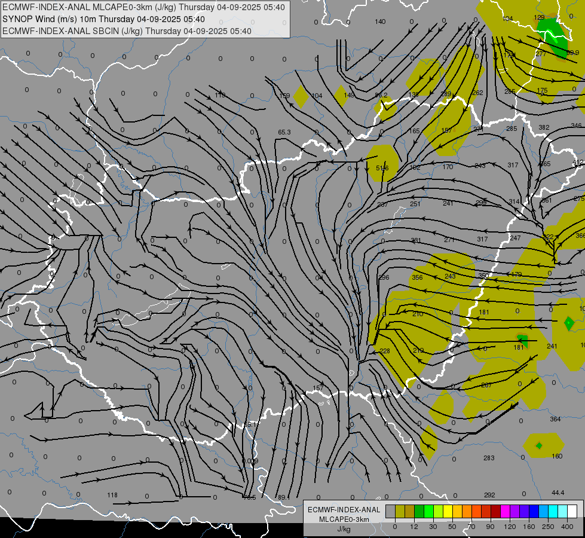This screenshot has height=538, width=585.
Task: Click the map value 292
Action: [x=489, y=495]
